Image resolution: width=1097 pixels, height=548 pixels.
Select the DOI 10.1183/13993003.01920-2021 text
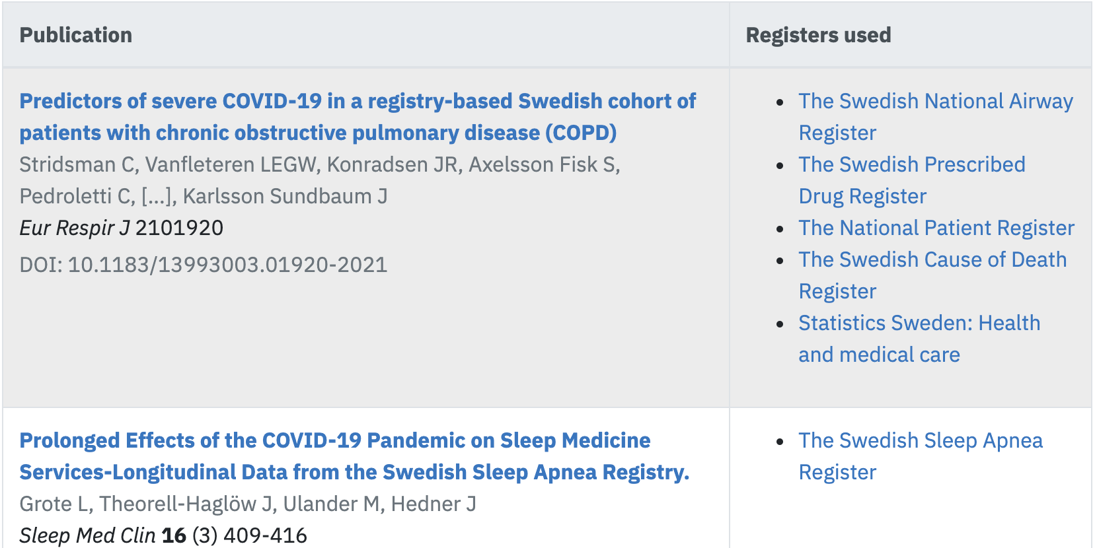[204, 265]
